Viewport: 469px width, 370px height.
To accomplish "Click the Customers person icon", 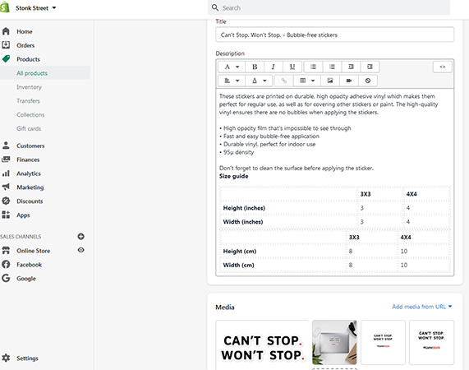I will pyautogui.click(x=6, y=146).
